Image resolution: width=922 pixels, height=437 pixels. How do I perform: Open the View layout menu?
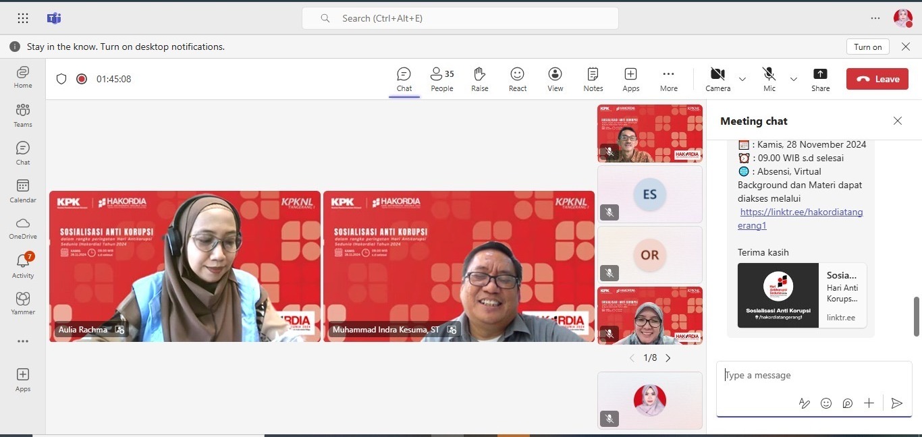[x=555, y=79]
